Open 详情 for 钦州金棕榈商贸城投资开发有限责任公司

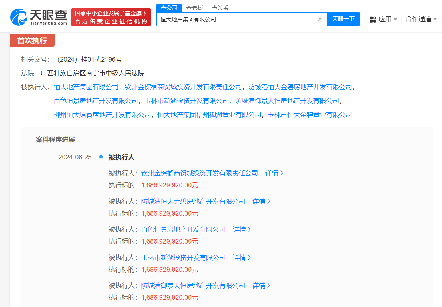point(274,173)
